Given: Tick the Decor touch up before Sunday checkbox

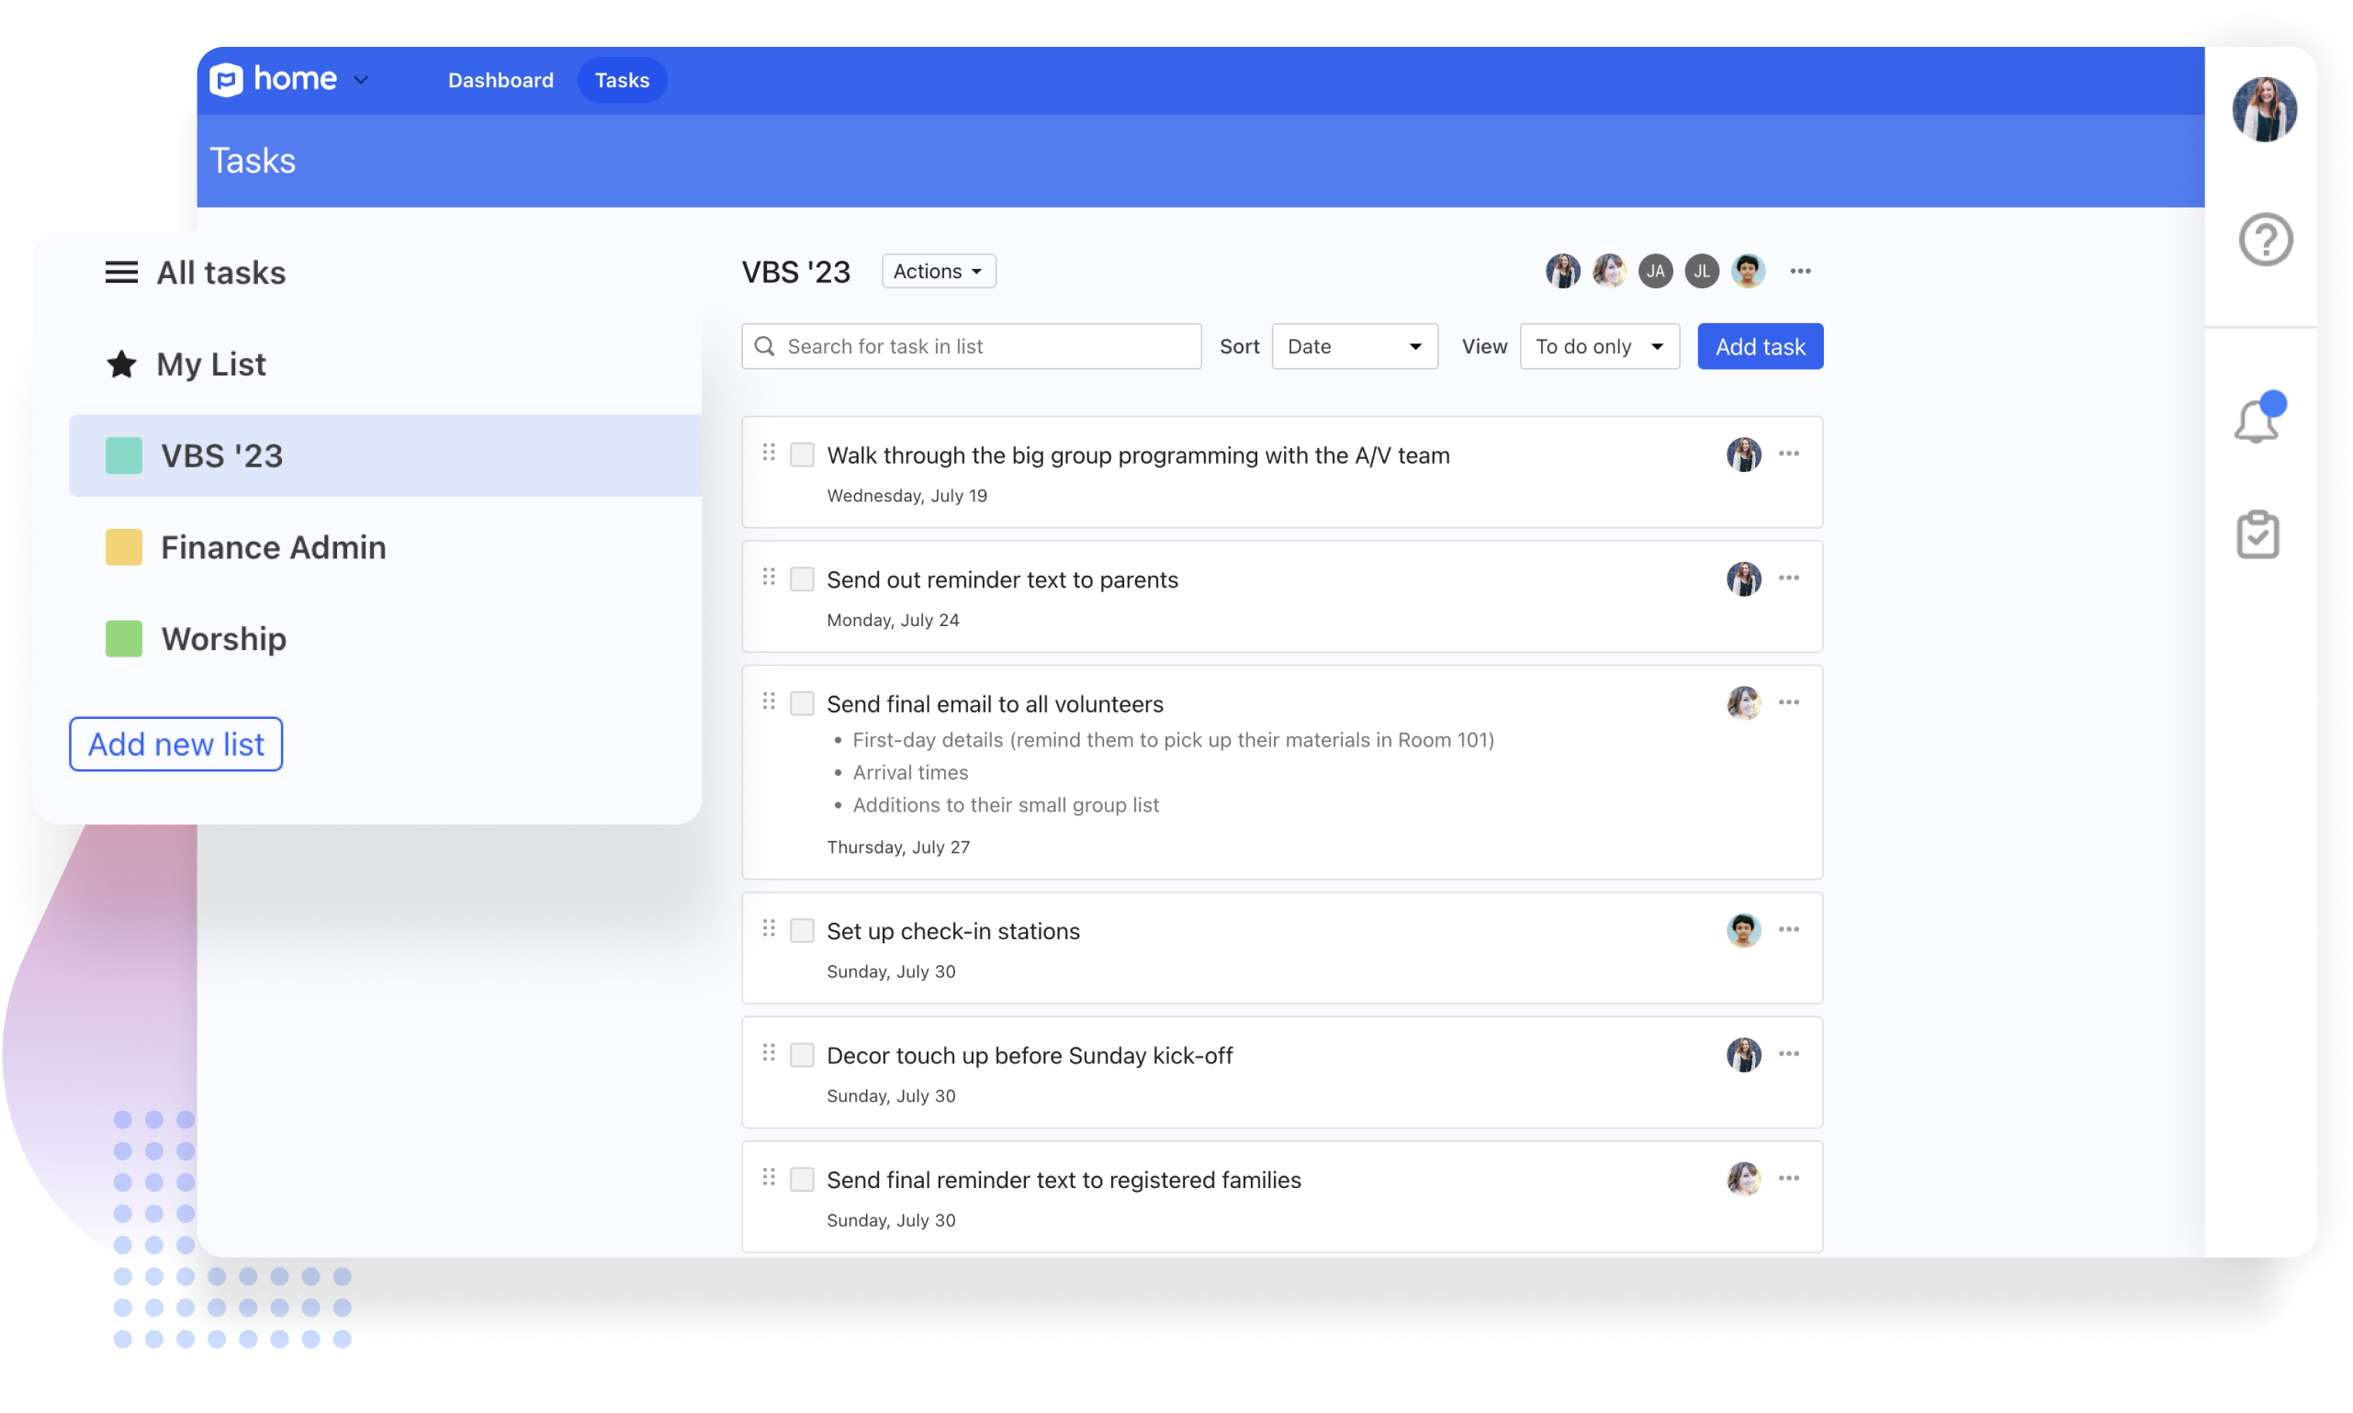Looking at the screenshot, I should (x=802, y=1055).
